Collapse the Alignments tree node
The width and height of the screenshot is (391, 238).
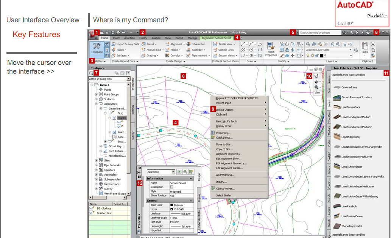96,104
